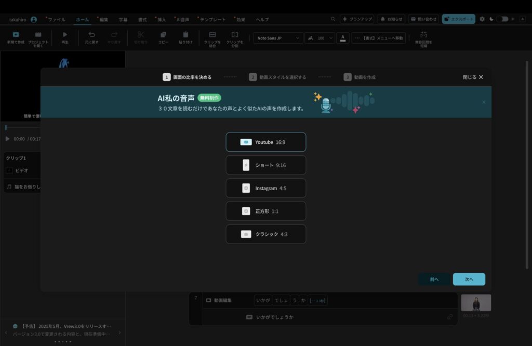Click the clip 7 video thumbnail
This screenshot has height=346, width=532.
[476, 302]
